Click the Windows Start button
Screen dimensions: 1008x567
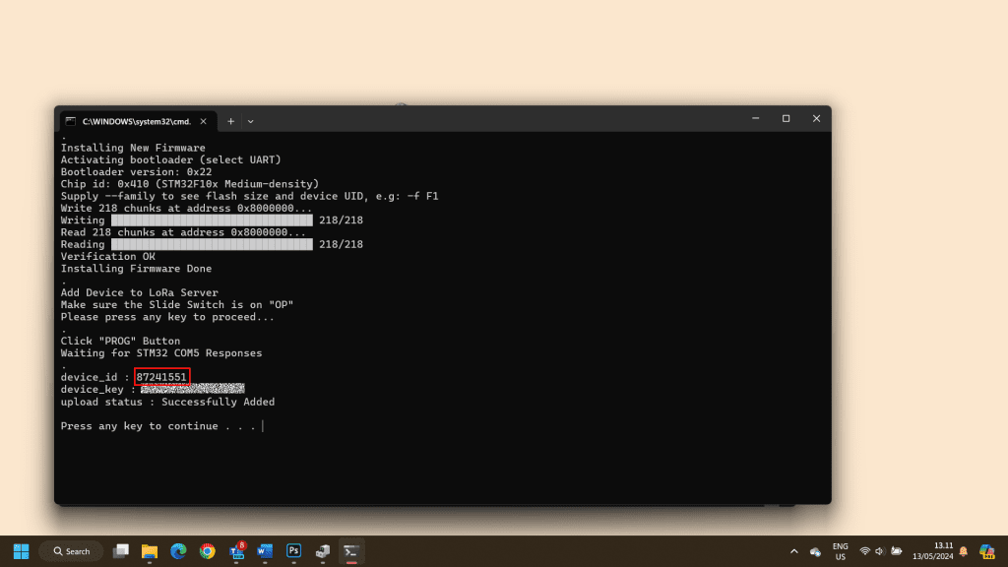coord(21,551)
